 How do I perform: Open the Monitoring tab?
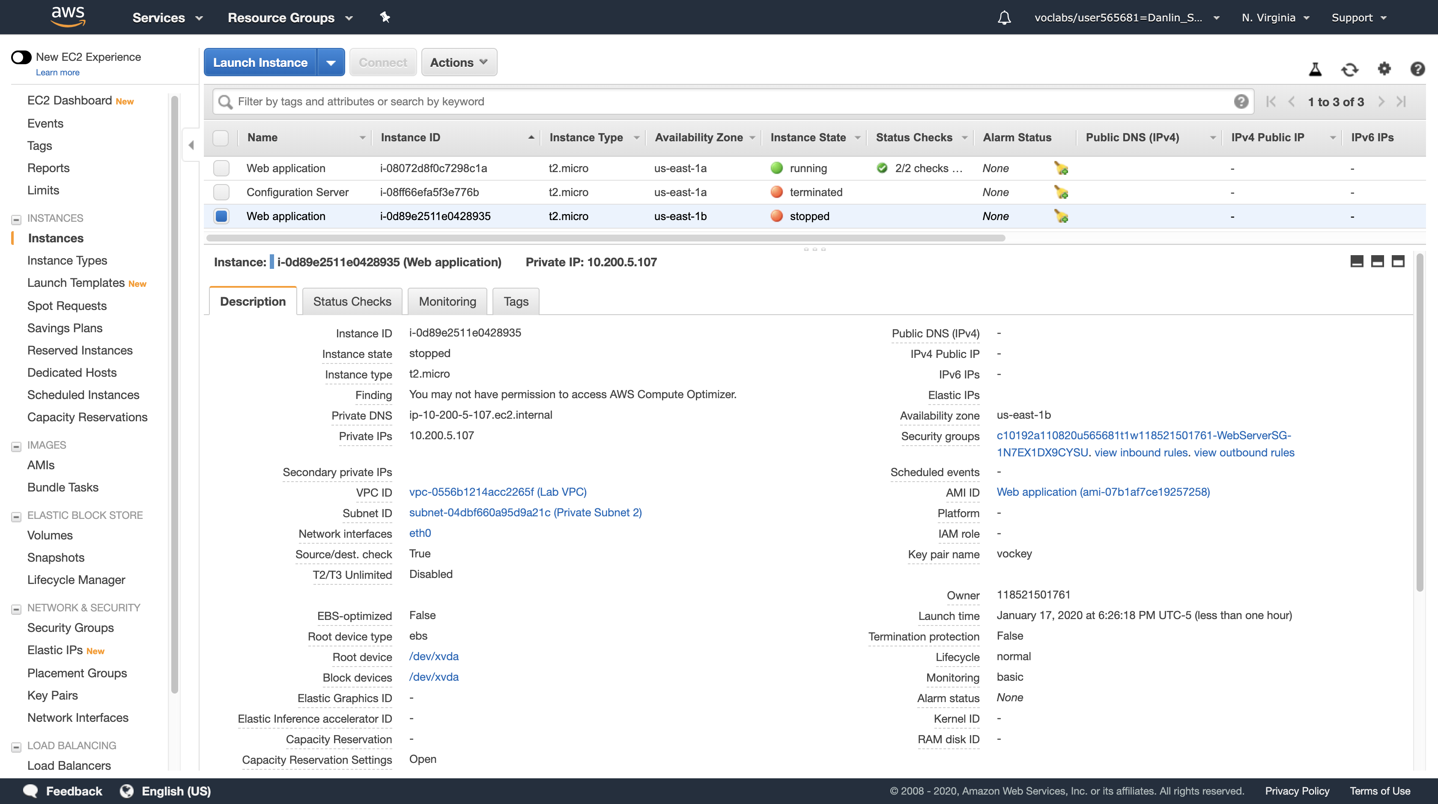447,301
